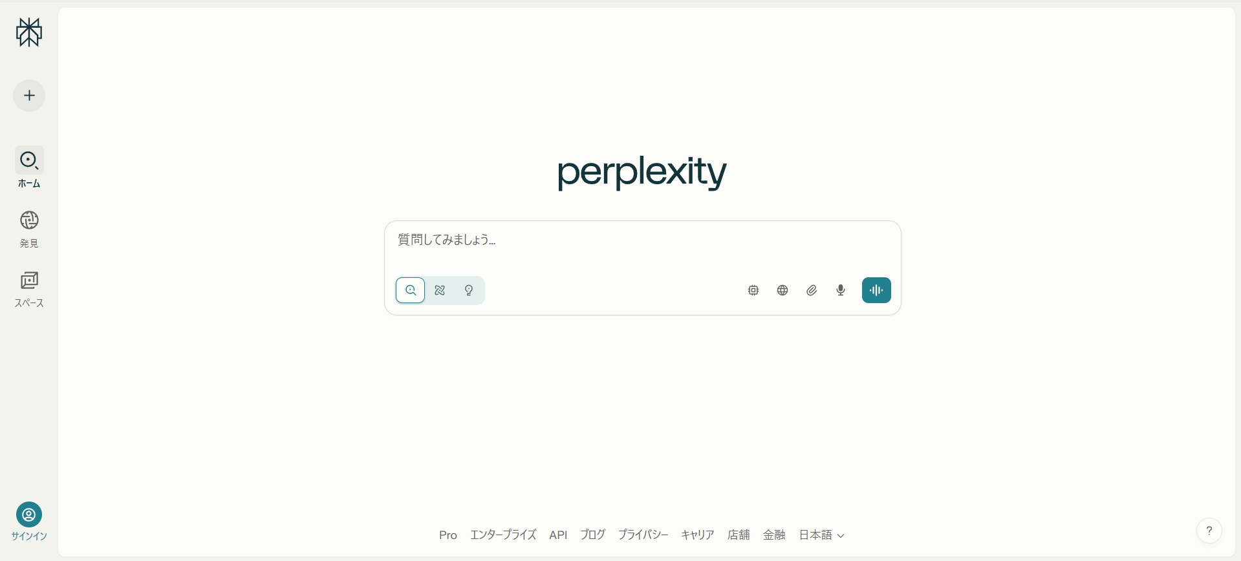Open the language chevron in the footer
Viewport: 1241px width, 561px height.
click(x=841, y=535)
